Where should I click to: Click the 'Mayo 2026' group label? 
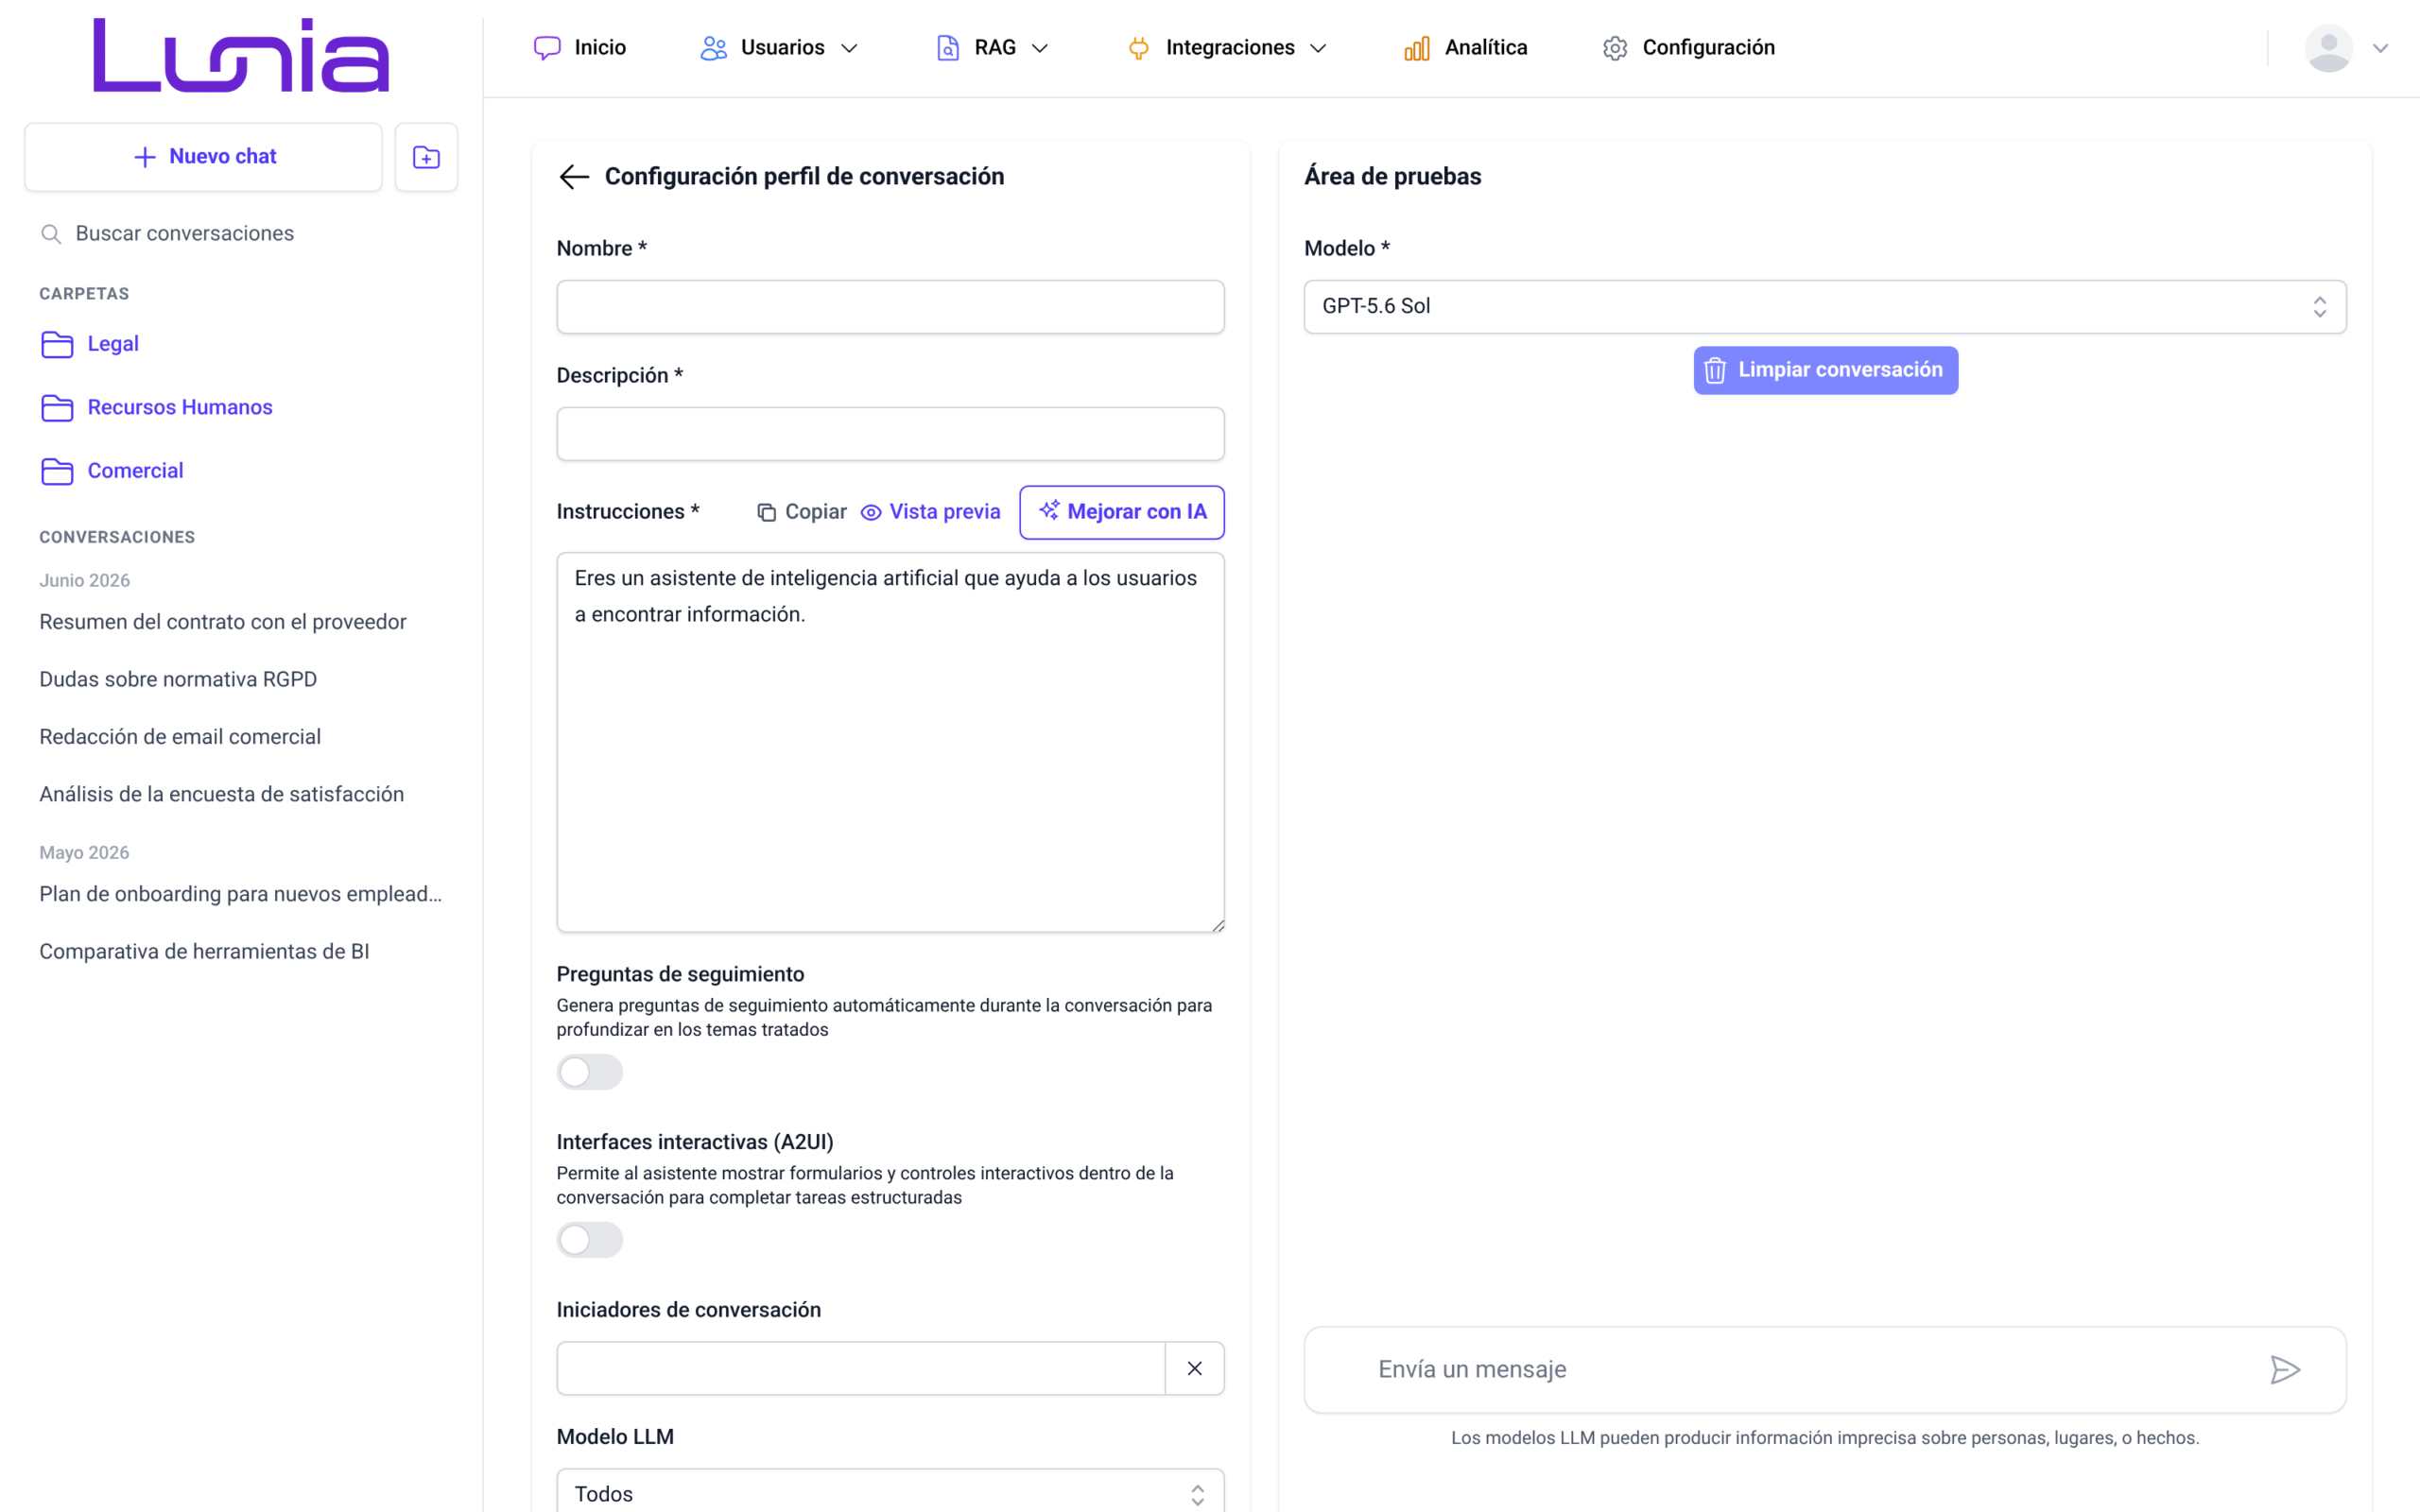coord(84,853)
